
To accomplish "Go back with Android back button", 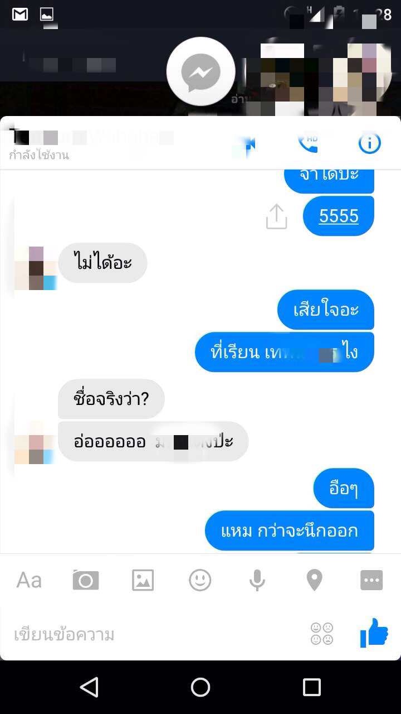I will pyautogui.click(x=89, y=687).
